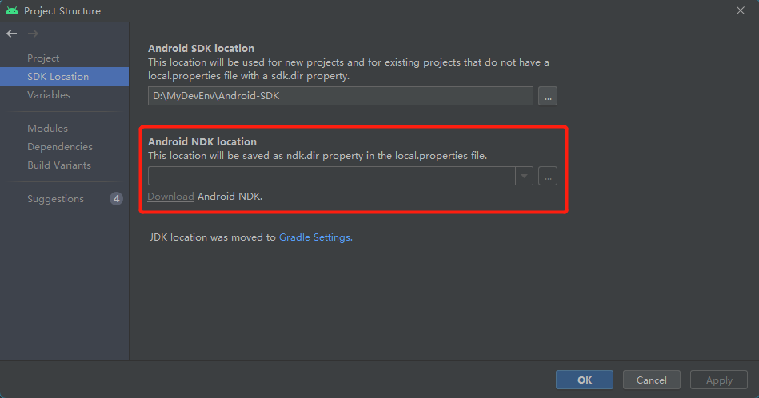Expand the Android NDK location dropdown
The height and width of the screenshot is (398, 759).
point(524,177)
